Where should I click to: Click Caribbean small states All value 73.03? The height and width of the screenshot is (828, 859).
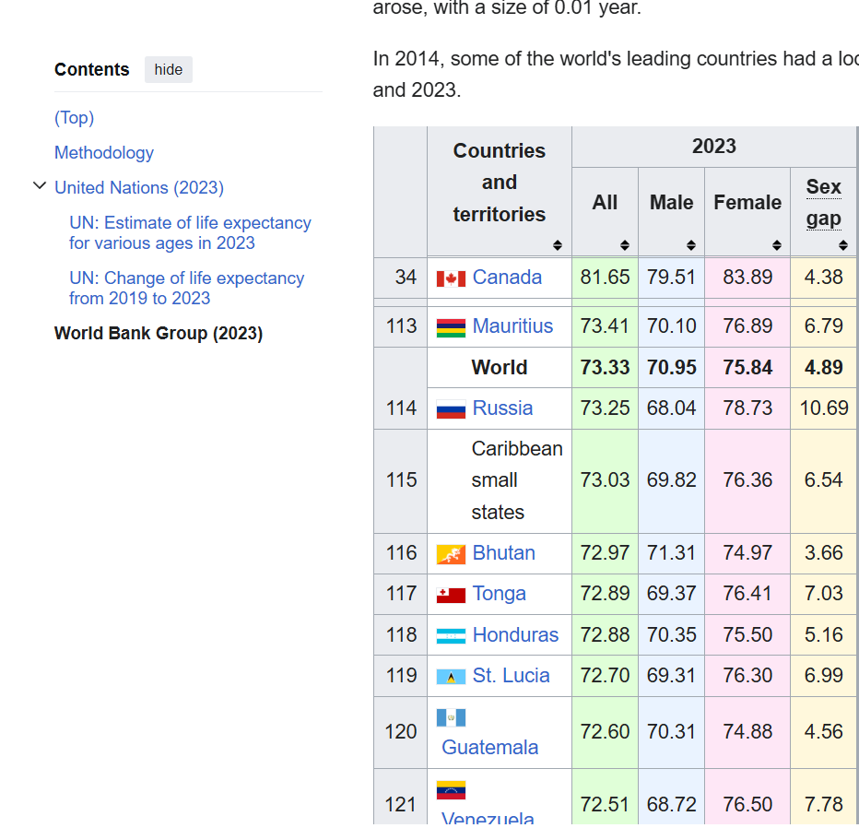tap(605, 480)
